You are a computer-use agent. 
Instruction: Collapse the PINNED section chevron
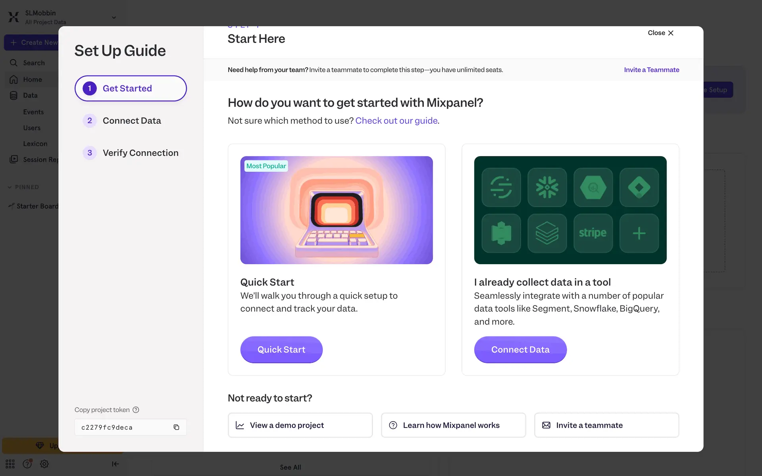(10, 187)
